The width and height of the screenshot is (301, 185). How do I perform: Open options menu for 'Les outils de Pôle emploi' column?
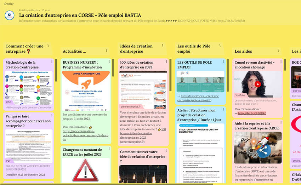(220, 45)
